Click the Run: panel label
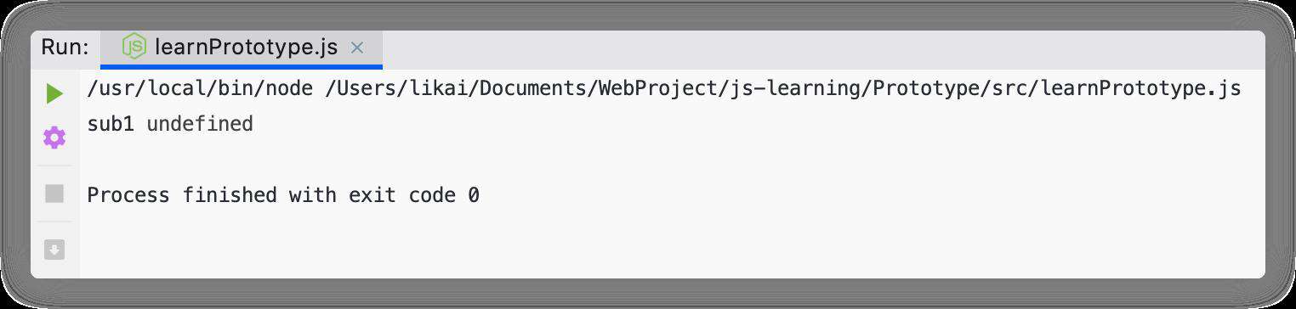This screenshot has width=1296, height=309. [x=65, y=48]
